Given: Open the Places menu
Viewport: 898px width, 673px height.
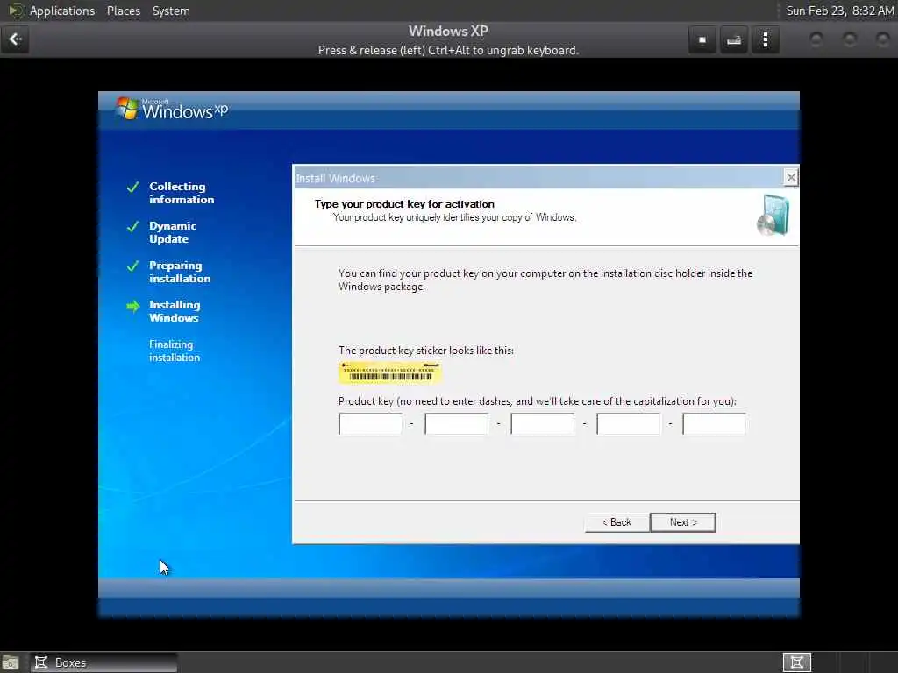Looking at the screenshot, I should pos(123,11).
